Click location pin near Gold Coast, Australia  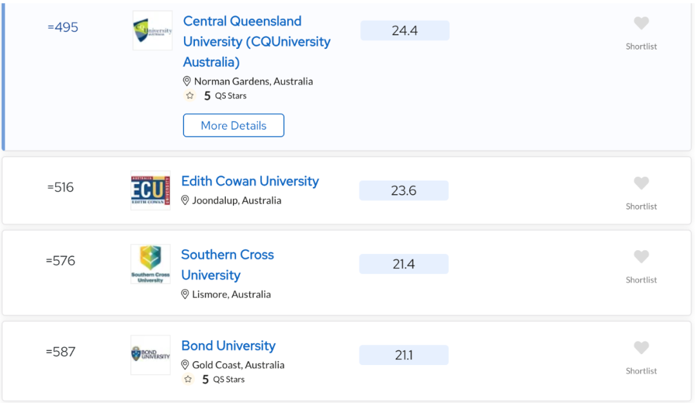pyautogui.click(x=185, y=365)
